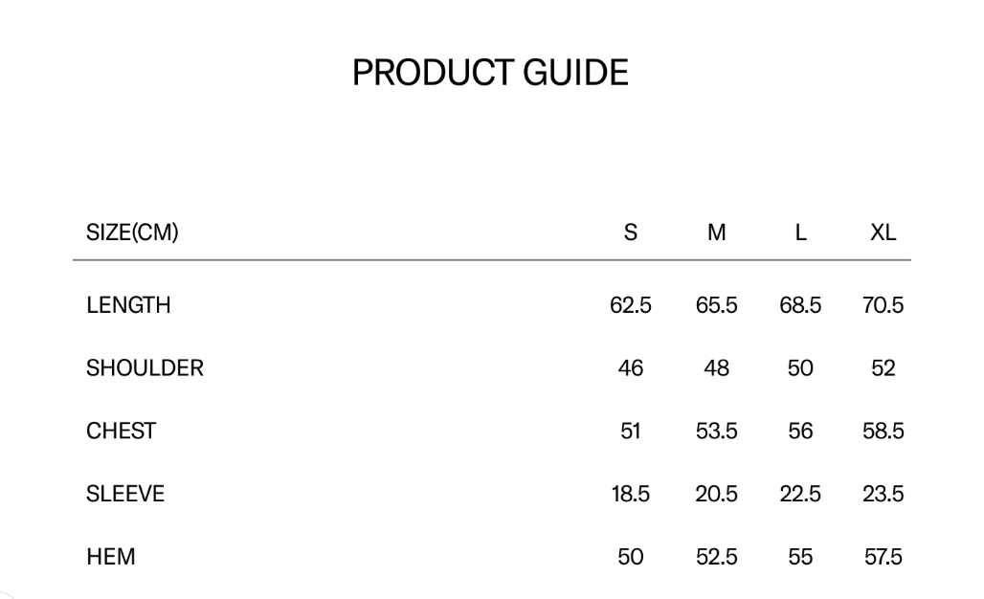Click the LENGTH row label

[128, 305]
